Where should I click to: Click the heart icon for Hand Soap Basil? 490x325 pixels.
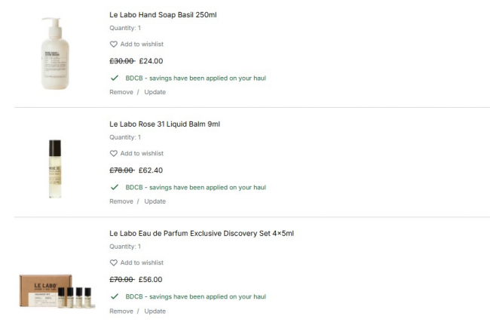pyautogui.click(x=114, y=44)
